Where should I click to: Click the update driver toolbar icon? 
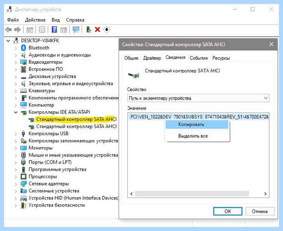89,30
